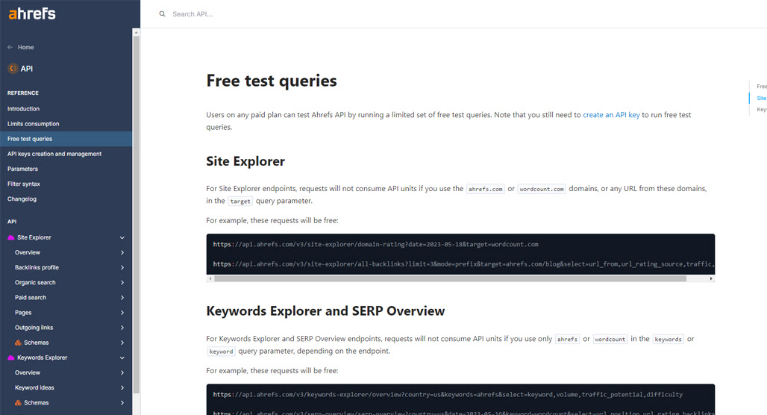Expand the Keyword ideas section
The height and width of the screenshot is (415, 767).
pyautogui.click(x=122, y=387)
